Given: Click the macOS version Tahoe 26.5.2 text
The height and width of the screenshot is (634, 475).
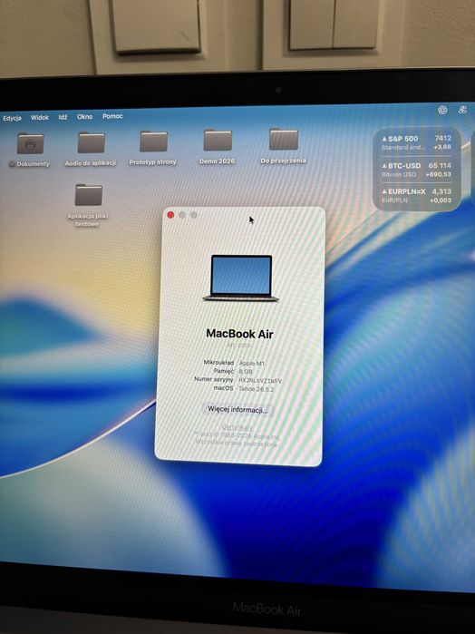Looking at the screenshot, I should tap(257, 389).
